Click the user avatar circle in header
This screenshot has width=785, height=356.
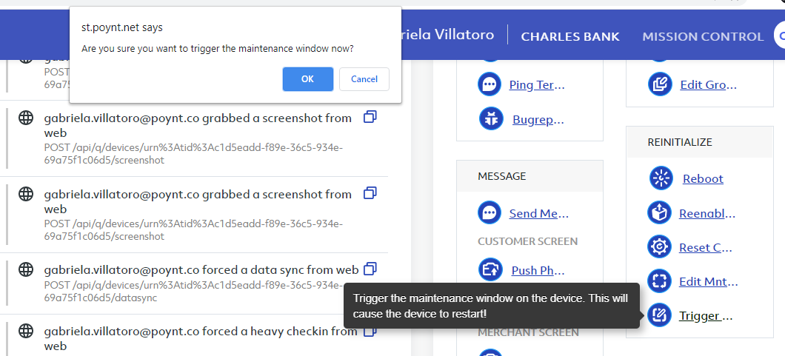[x=780, y=35]
